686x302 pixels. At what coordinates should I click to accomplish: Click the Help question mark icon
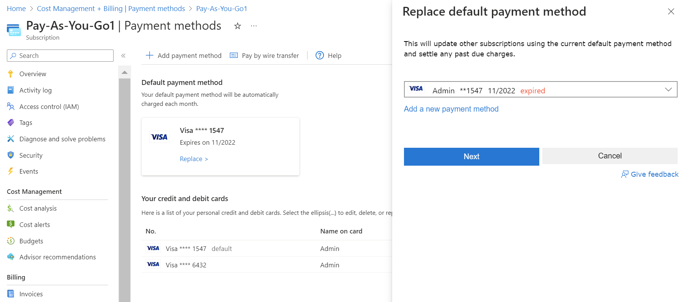click(320, 56)
